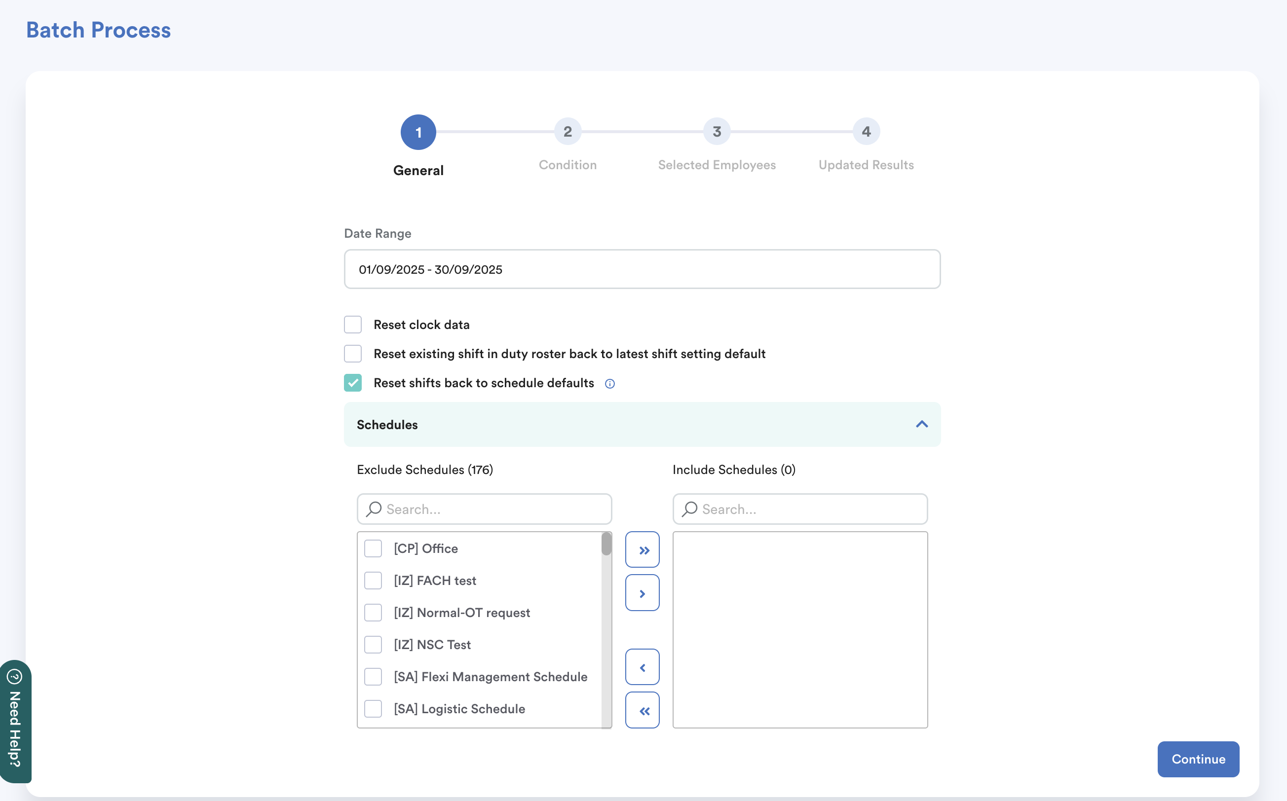This screenshot has width=1287, height=801.
Task: Click the info icon beside schedule defaults
Action: pyautogui.click(x=609, y=384)
